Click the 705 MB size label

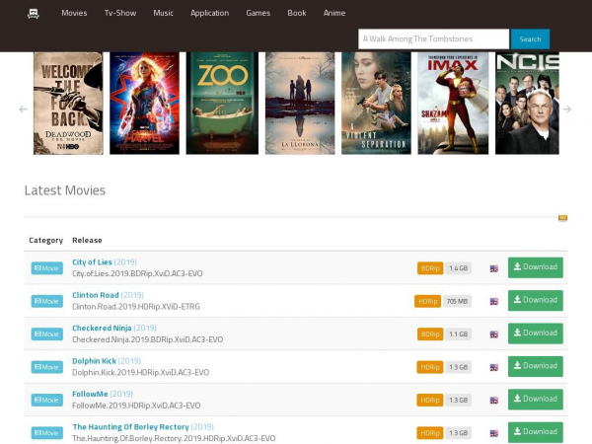(457, 301)
